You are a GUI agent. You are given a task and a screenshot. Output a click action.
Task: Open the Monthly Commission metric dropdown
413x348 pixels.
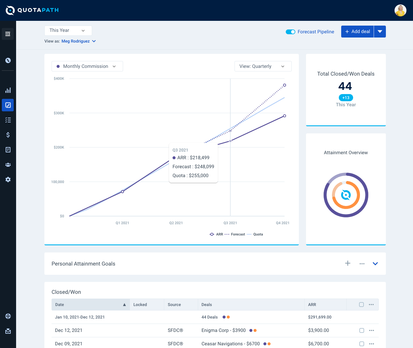tap(87, 66)
